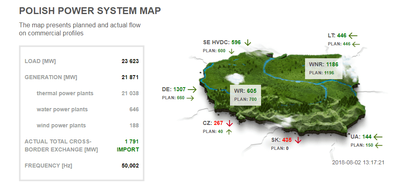Click the SE HVDC actual flow down arrow
Image resolution: width=418 pixels, height=184 pixels.
pyautogui.click(x=248, y=42)
